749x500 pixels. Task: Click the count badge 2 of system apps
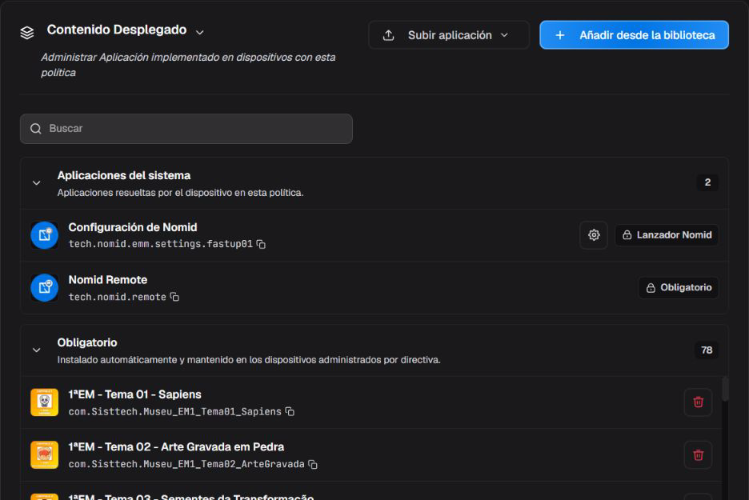pyautogui.click(x=707, y=182)
